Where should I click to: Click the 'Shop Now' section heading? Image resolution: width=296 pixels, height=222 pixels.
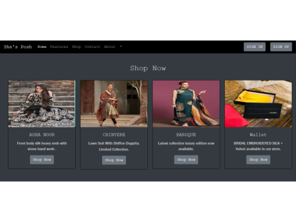(148, 68)
